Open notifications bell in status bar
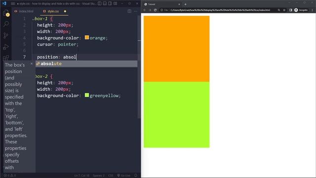The image size is (316, 178). (x=136, y=176)
